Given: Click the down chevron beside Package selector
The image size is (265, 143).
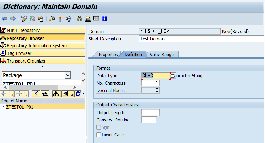Looking at the screenshot, I should point(83,80).
